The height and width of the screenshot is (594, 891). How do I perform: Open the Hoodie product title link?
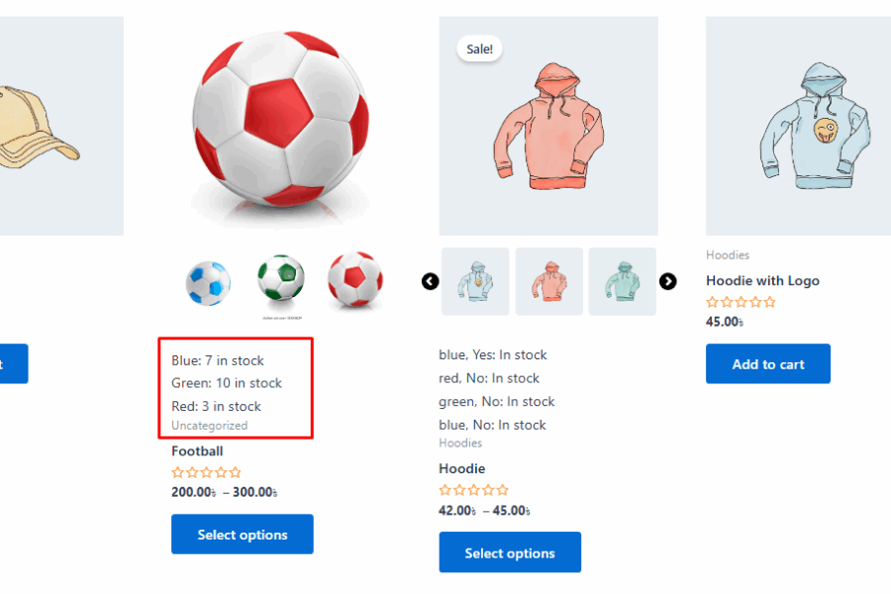[462, 468]
